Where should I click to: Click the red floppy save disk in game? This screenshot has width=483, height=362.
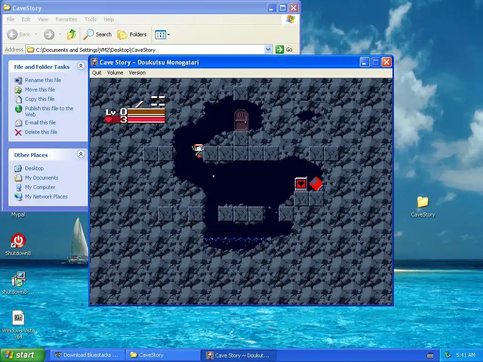click(316, 184)
